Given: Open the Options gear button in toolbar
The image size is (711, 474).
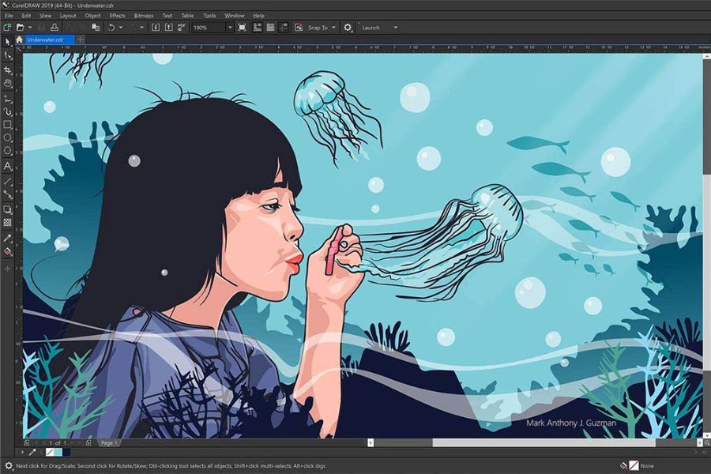Looking at the screenshot, I should 348,28.
